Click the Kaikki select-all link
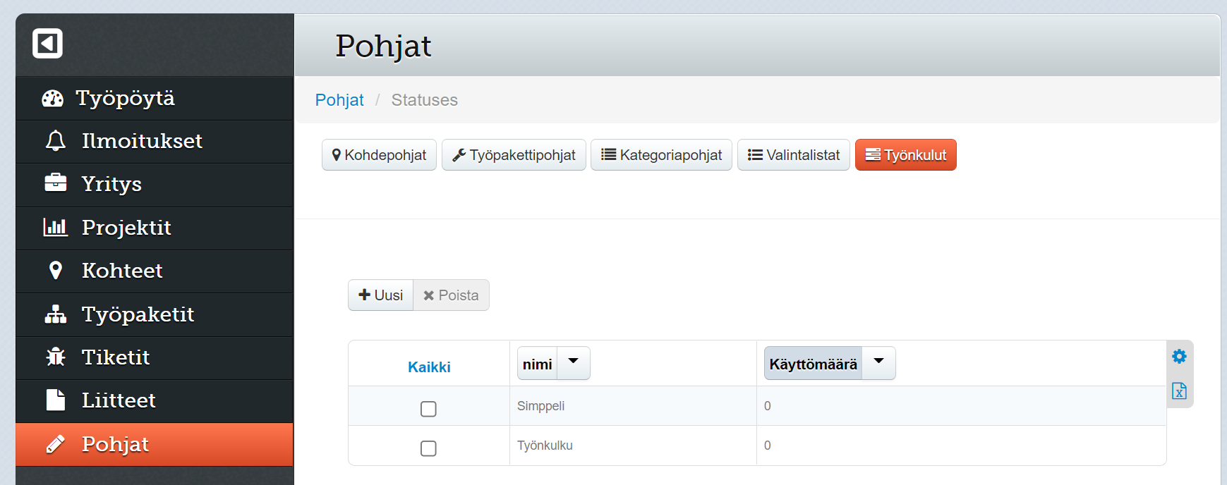This screenshot has height=485, width=1227. [x=429, y=367]
